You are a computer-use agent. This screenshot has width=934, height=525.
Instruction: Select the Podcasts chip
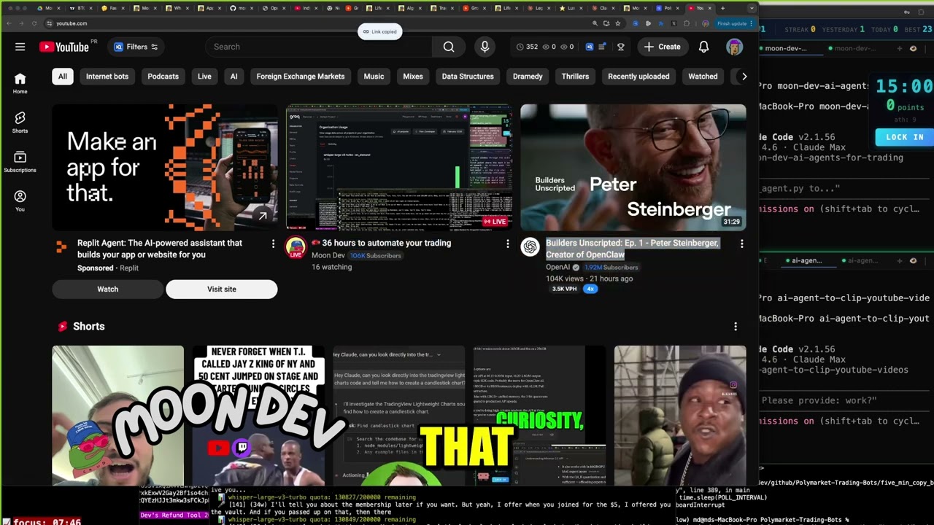[x=163, y=77]
